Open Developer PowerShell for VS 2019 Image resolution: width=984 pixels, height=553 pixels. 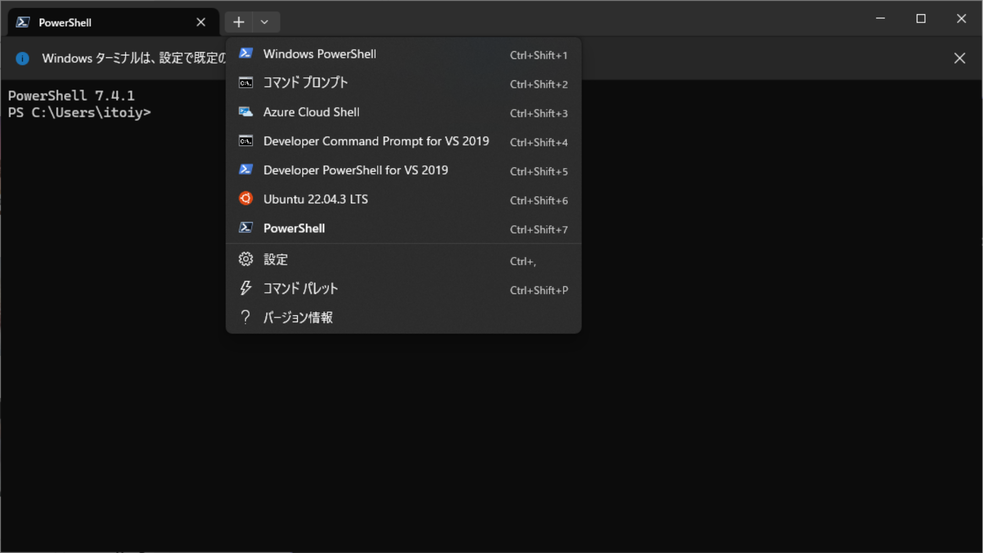click(403, 170)
